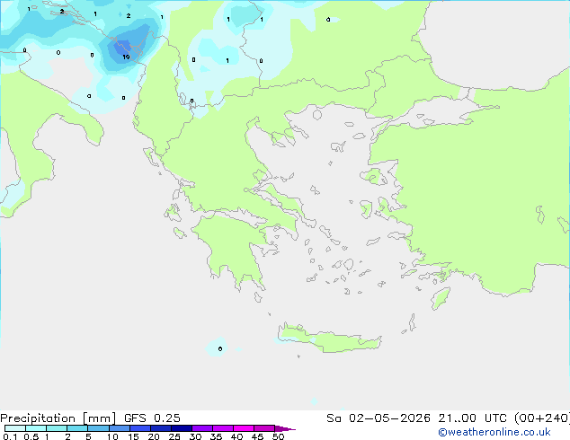Click the "35" legend scale label

pyautogui.click(x=216, y=436)
